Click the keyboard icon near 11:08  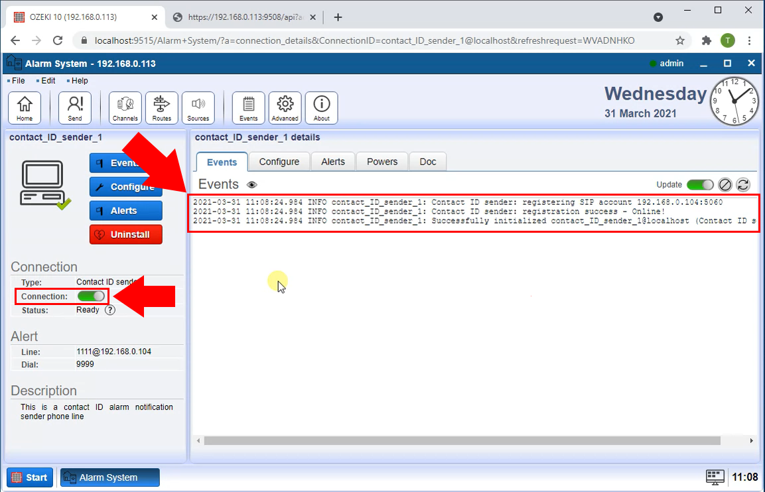pyautogui.click(x=715, y=477)
